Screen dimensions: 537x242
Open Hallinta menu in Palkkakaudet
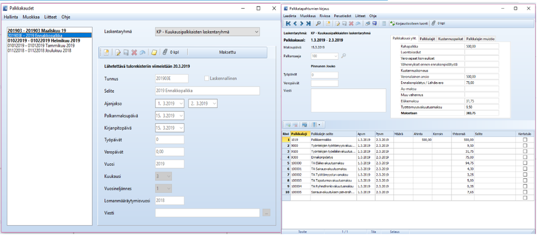pyautogui.click(x=11, y=17)
